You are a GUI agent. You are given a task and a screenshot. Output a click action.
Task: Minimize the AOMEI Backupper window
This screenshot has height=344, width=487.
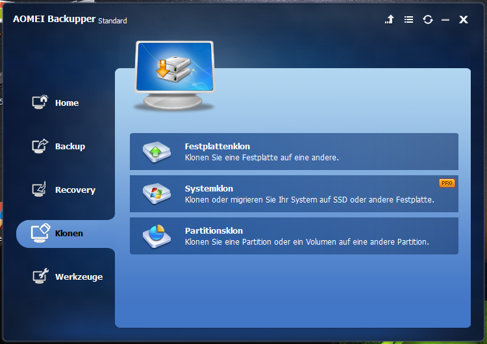[x=445, y=20]
